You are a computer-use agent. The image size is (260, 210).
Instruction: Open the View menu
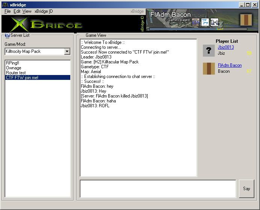tap(27, 11)
